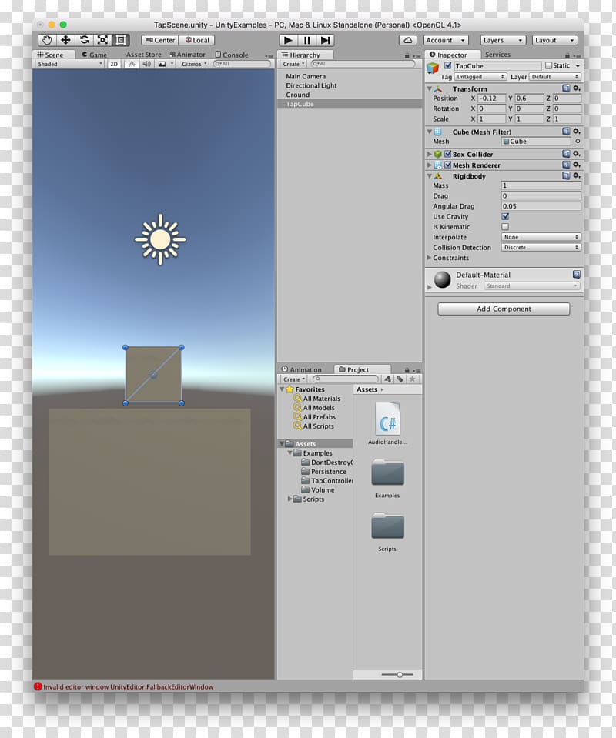Open the Cloud services icon
616x738 pixels.
click(408, 41)
